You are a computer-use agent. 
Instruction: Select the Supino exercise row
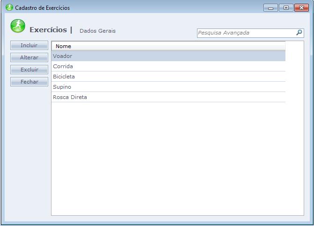point(168,87)
